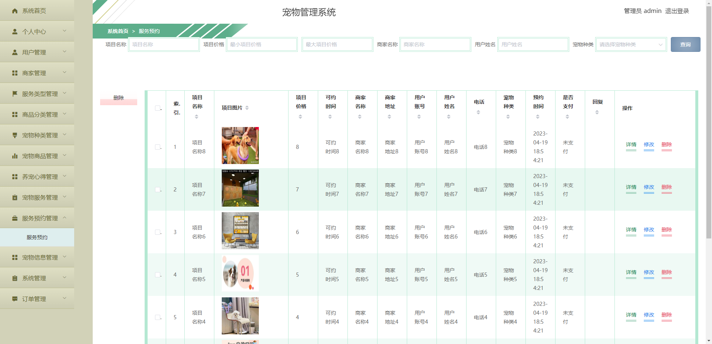Open the 宠物种类 dropdown selector
The height and width of the screenshot is (344, 712).
631,44
